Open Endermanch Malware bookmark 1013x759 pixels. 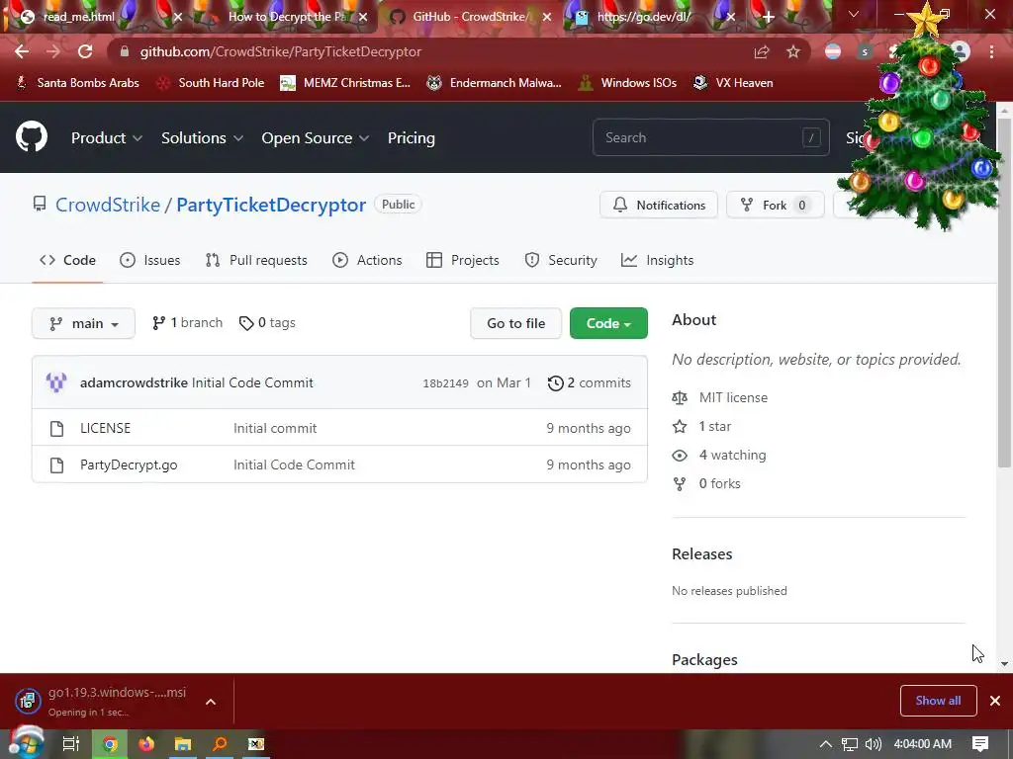point(495,83)
